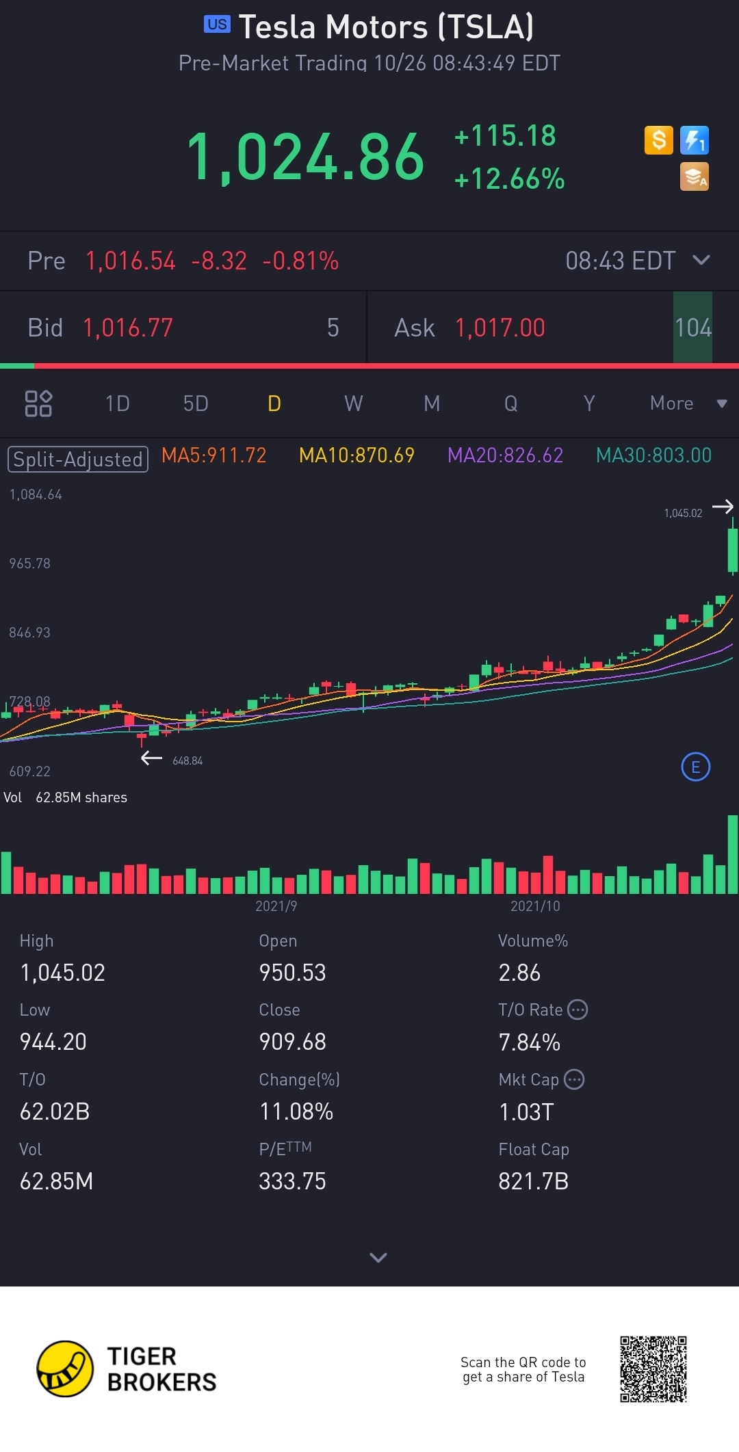
Task: Tap the T/O Rate value 7.84%
Action: click(530, 1042)
